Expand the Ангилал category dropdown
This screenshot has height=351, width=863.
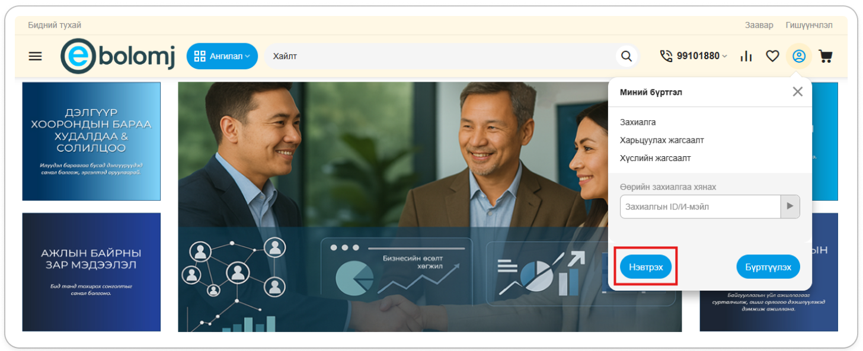(222, 56)
